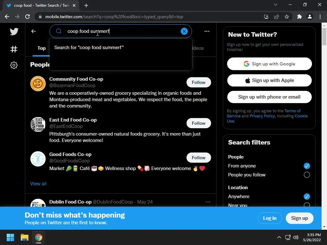Screen dimensions: 327x245
Task: Open Chrome tab search chevron
Action: (276, 4)
